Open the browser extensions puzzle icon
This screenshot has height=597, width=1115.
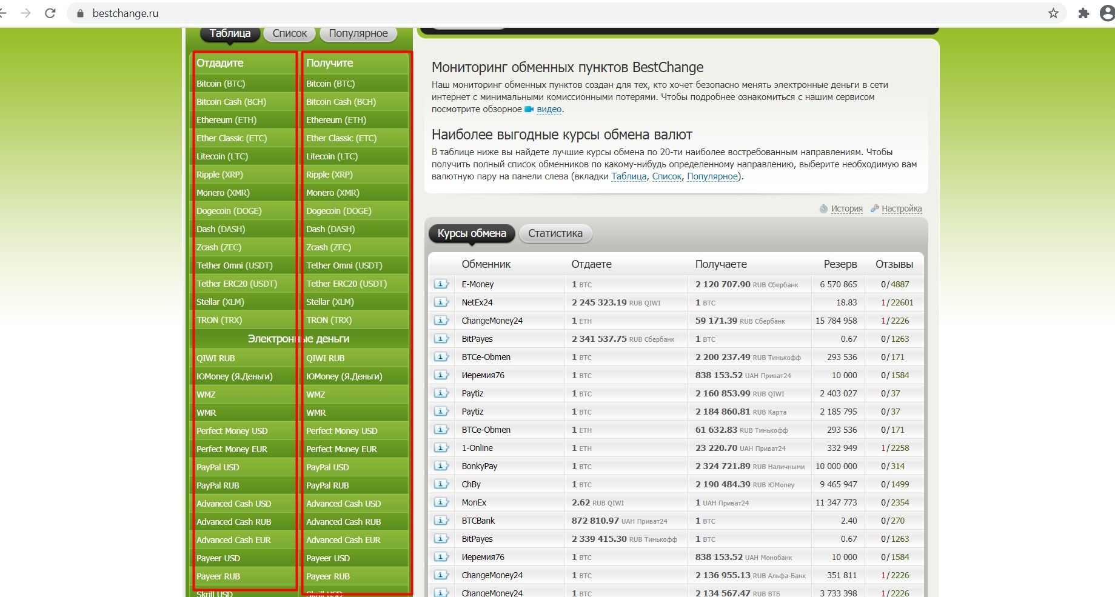click(x=1083, y=13)
